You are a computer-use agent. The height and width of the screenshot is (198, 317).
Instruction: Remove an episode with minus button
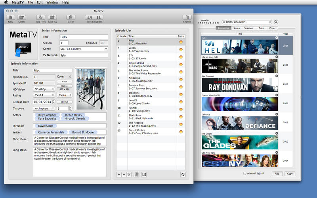coord(124,175)
